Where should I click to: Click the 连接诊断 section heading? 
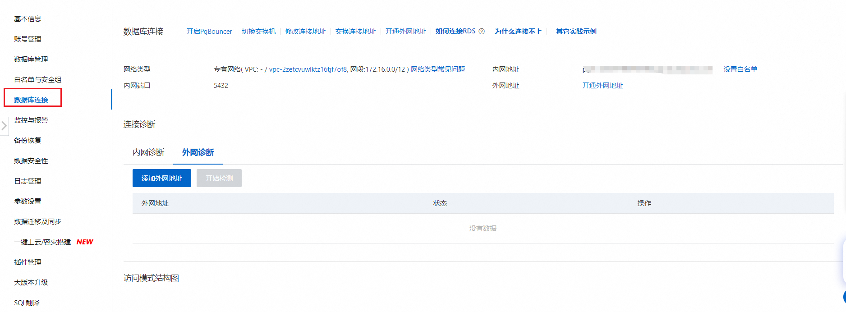pyautogui.click(x=139, y=124)
